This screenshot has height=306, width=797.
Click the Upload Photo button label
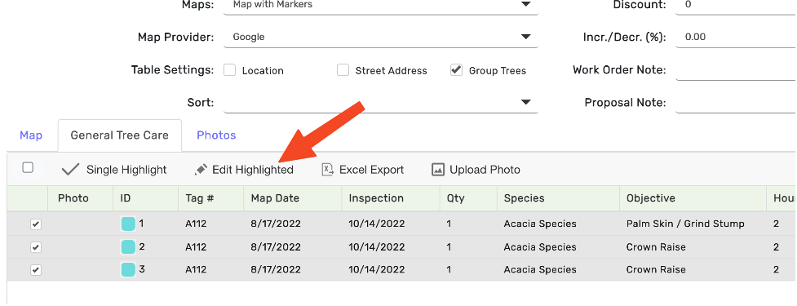pos(485,170)
